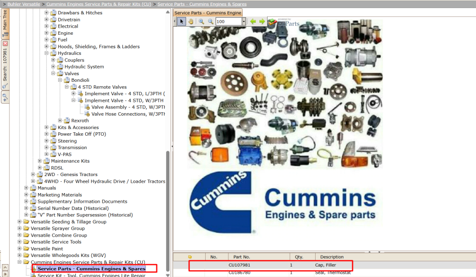This screenshot has width=476, height=277.
Task: Follow Service Parts - Cummins Engines & Spares breadcrumb
Action: click(202, 4)
